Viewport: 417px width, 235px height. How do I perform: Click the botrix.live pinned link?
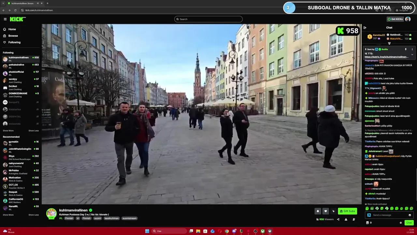coord(386,57)
